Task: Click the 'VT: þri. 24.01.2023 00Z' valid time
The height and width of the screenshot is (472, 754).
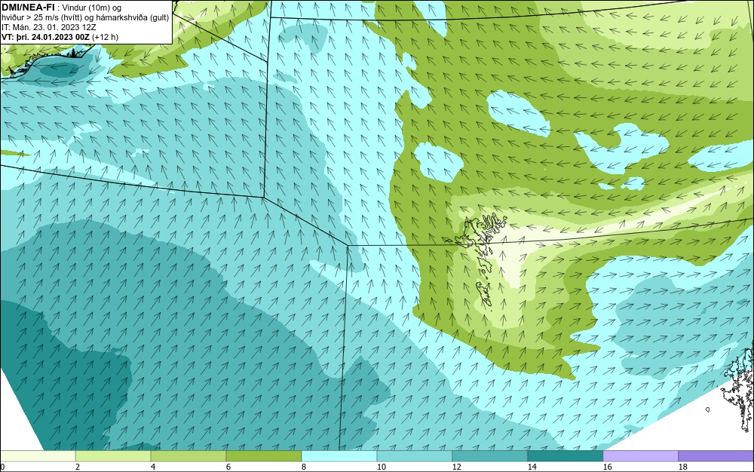Action: tap(46, 37)
